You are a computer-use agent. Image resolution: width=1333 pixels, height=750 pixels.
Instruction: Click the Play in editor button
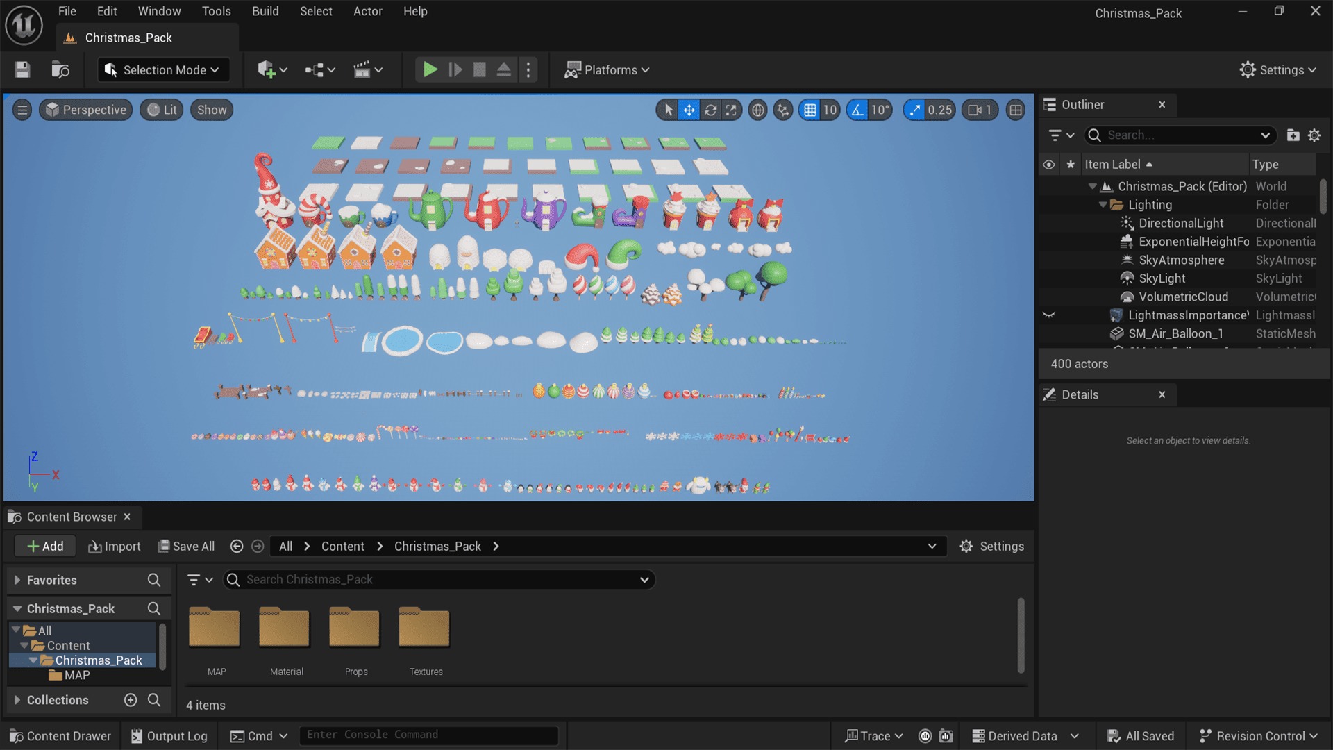click(430, 69)
